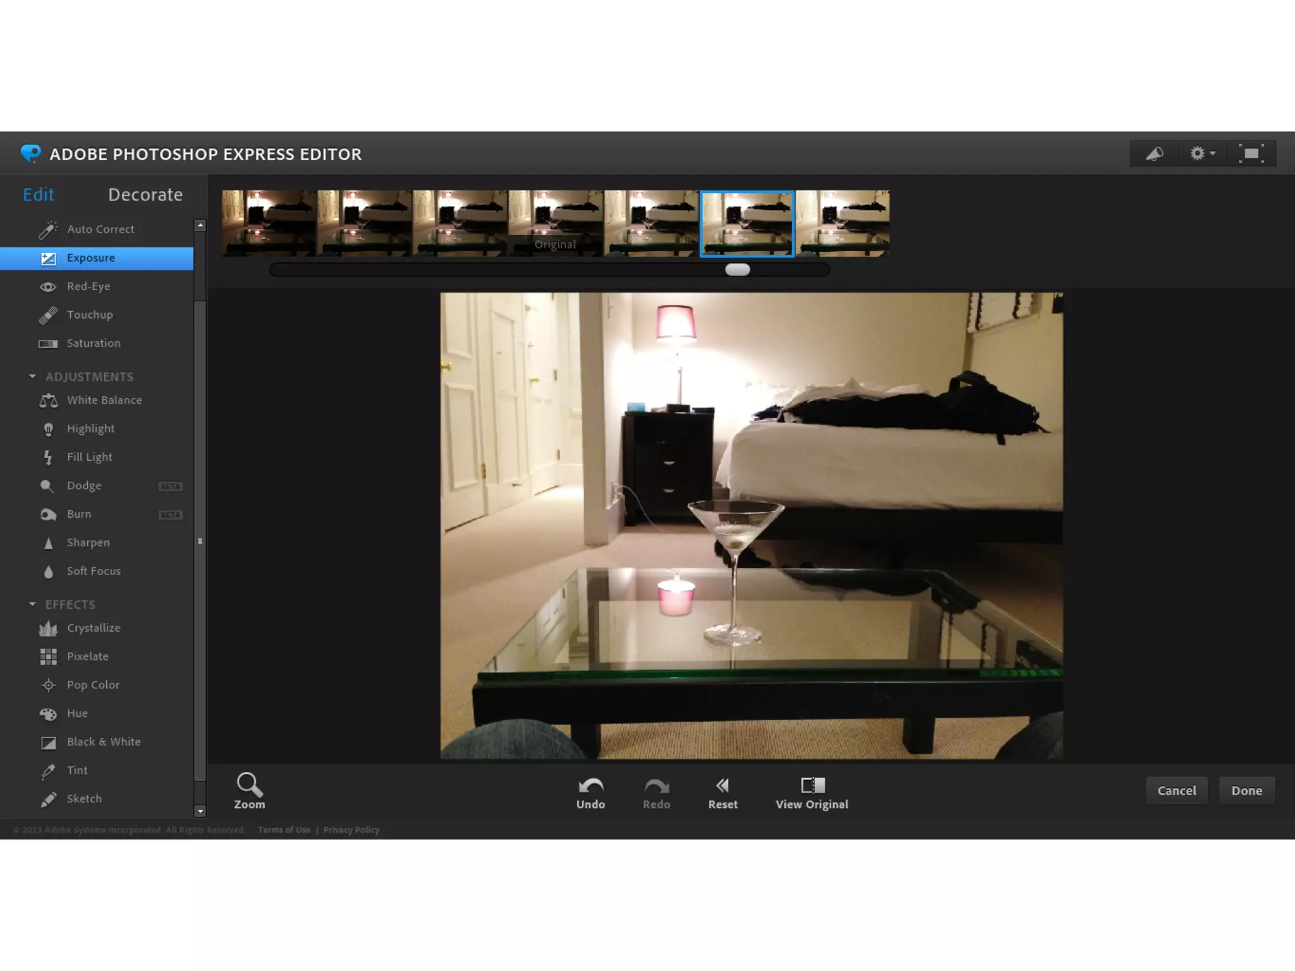Collapse the EFFECTS section

pos(33,604)
